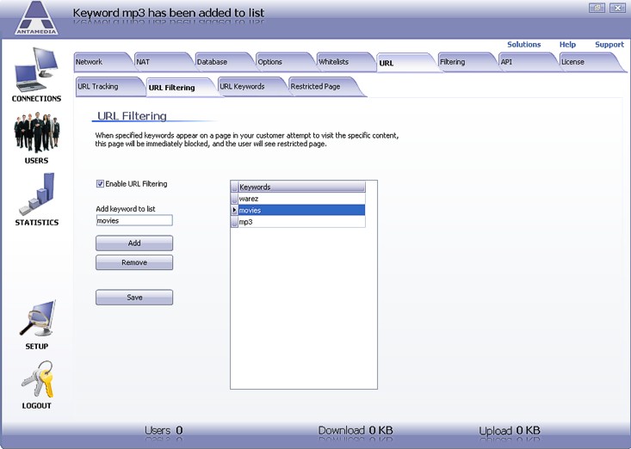Open the Whitelists tab
Viewport: 631px width, 449px height.
pyautogui.click(x=334, y=62)
